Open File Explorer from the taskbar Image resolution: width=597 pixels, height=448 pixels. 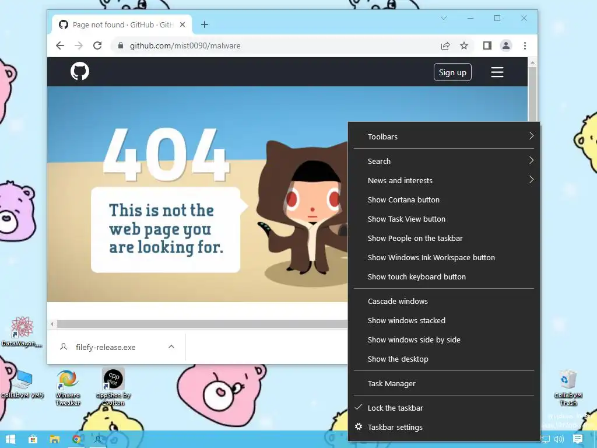point(55,439)
